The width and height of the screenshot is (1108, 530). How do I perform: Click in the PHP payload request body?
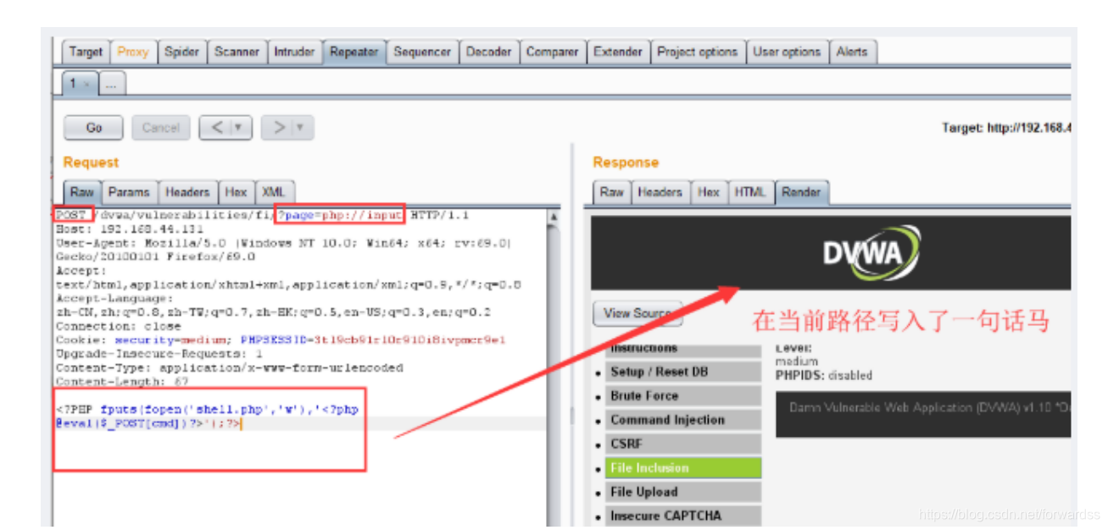coord(208,416)
